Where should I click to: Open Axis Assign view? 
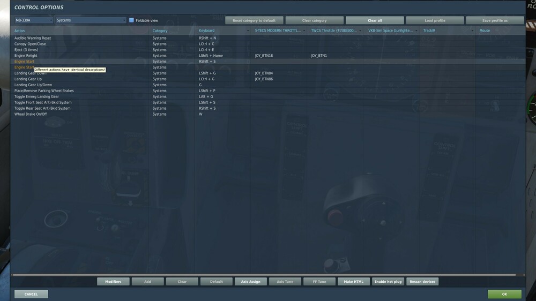pyautogui.click(x=250, y=282)
